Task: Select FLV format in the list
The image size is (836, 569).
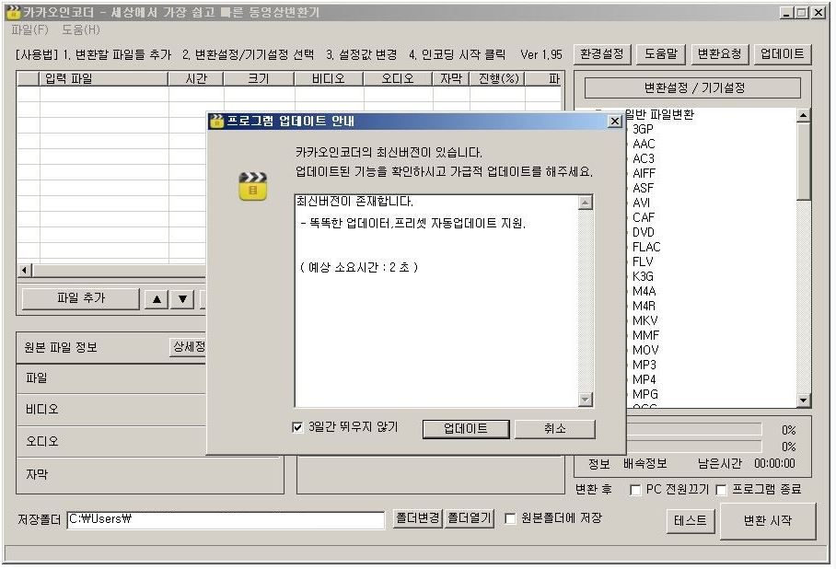Action: (643, 261)
